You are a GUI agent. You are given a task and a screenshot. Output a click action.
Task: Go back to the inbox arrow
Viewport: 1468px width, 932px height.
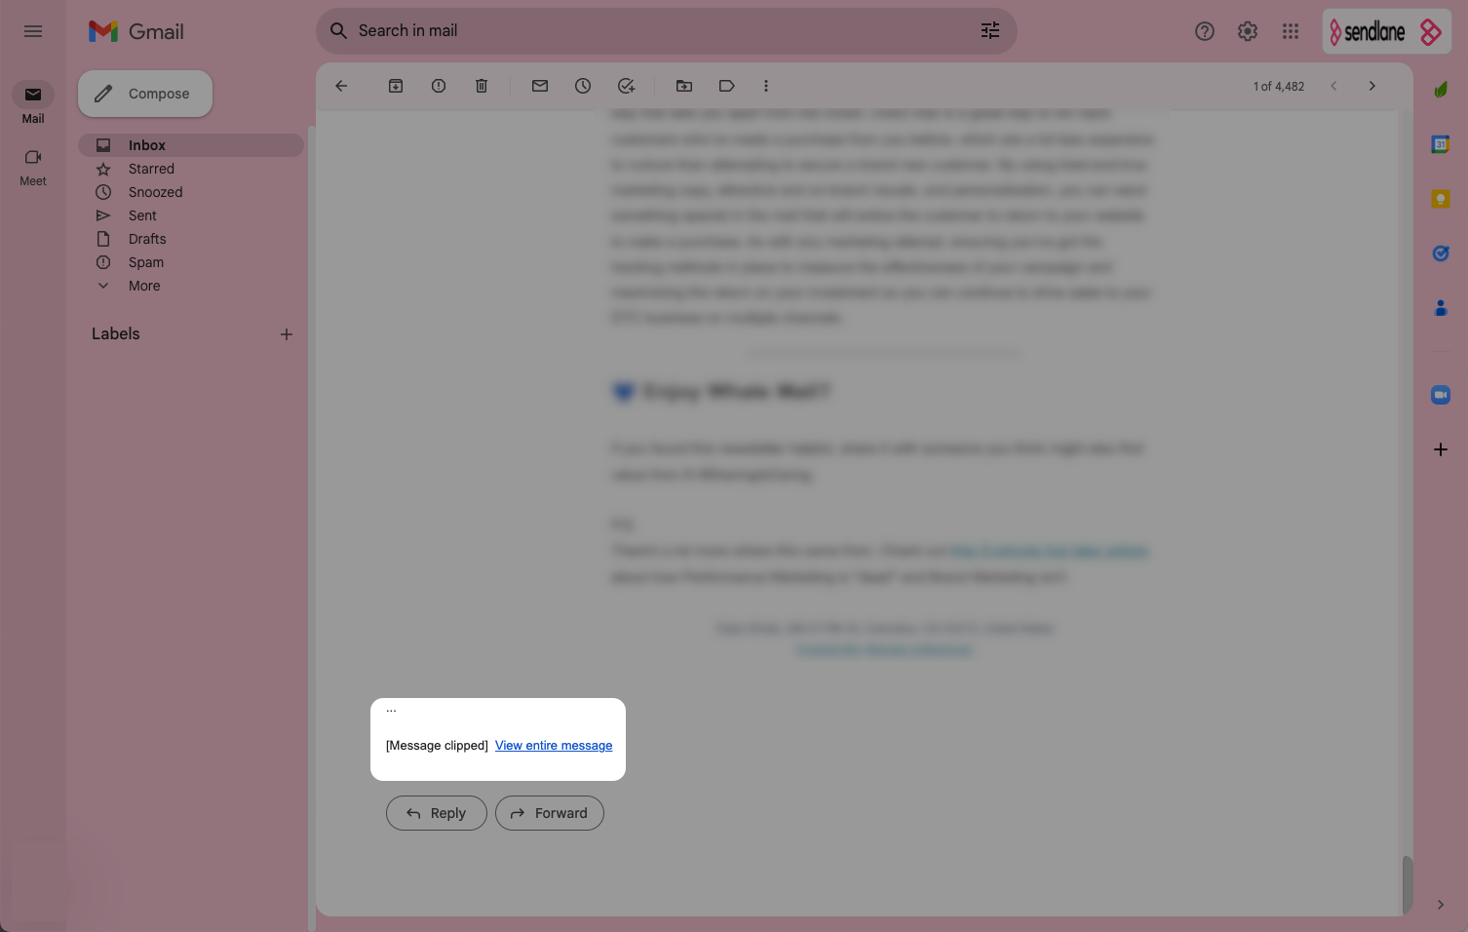[341, 86]
